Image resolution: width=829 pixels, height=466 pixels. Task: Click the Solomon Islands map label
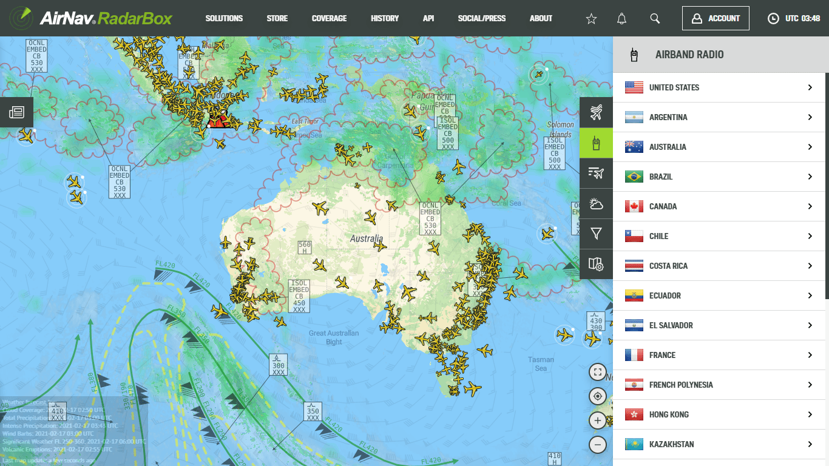pyautogui.click(x=560, y=129)
